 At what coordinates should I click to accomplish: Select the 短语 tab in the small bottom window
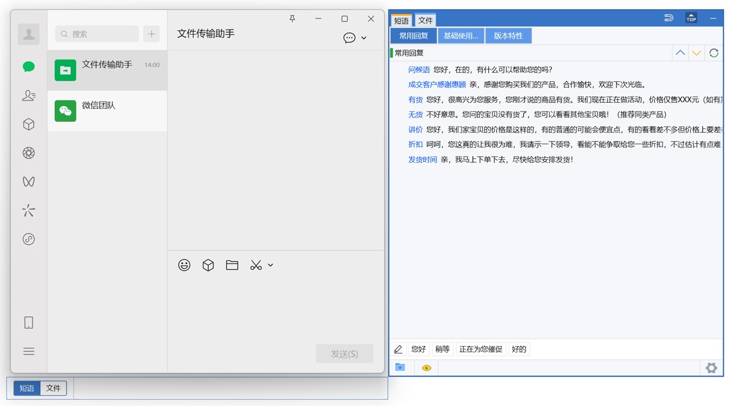point(26,388)
